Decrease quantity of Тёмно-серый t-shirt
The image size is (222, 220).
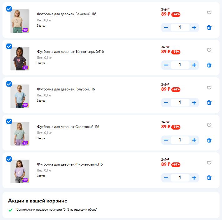(x=166, y=65)
